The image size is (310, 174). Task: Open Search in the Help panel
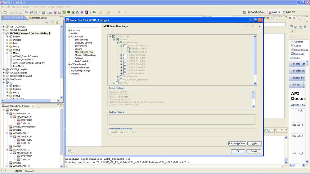[x=297, y=46]
